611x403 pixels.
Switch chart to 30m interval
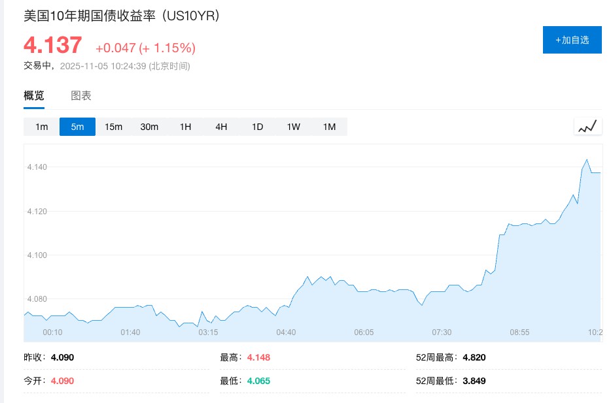[x=149, y=127]
